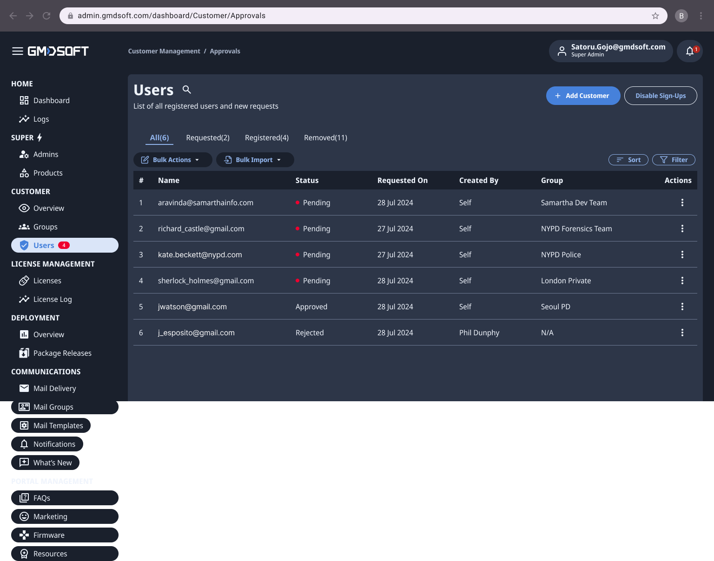Open Deployment Overview page
714x561 pixels.
[x=65, y=334]
